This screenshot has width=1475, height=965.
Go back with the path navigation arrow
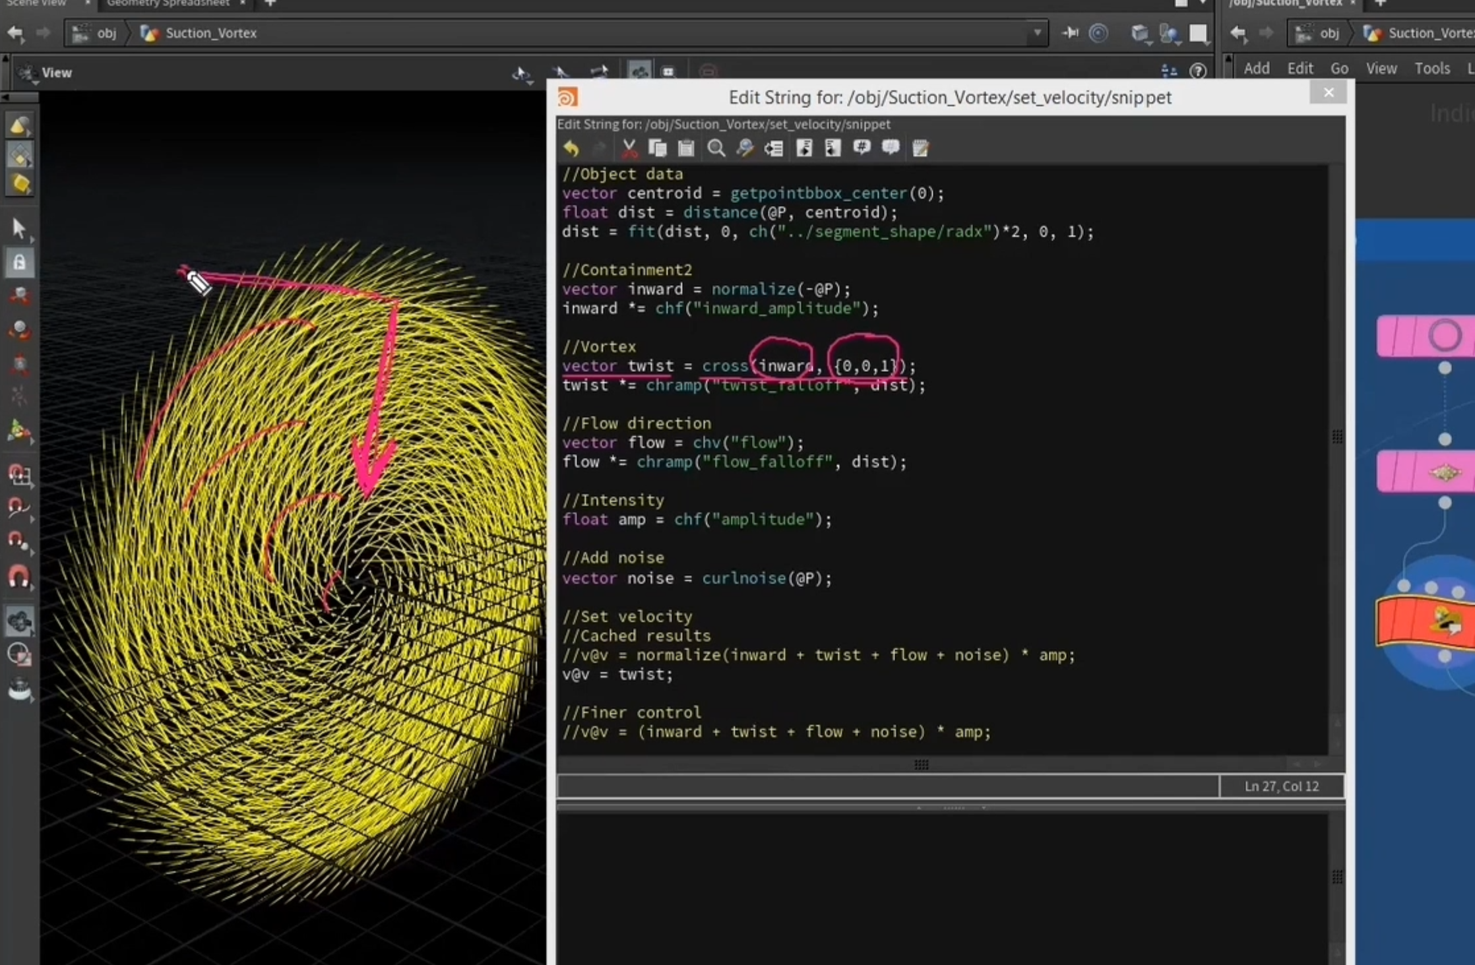[15, 33]
